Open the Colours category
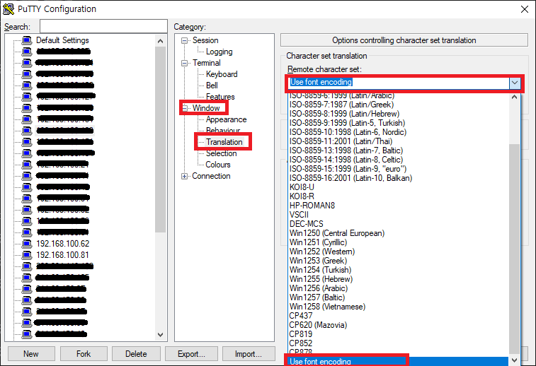 pos(218,165)
